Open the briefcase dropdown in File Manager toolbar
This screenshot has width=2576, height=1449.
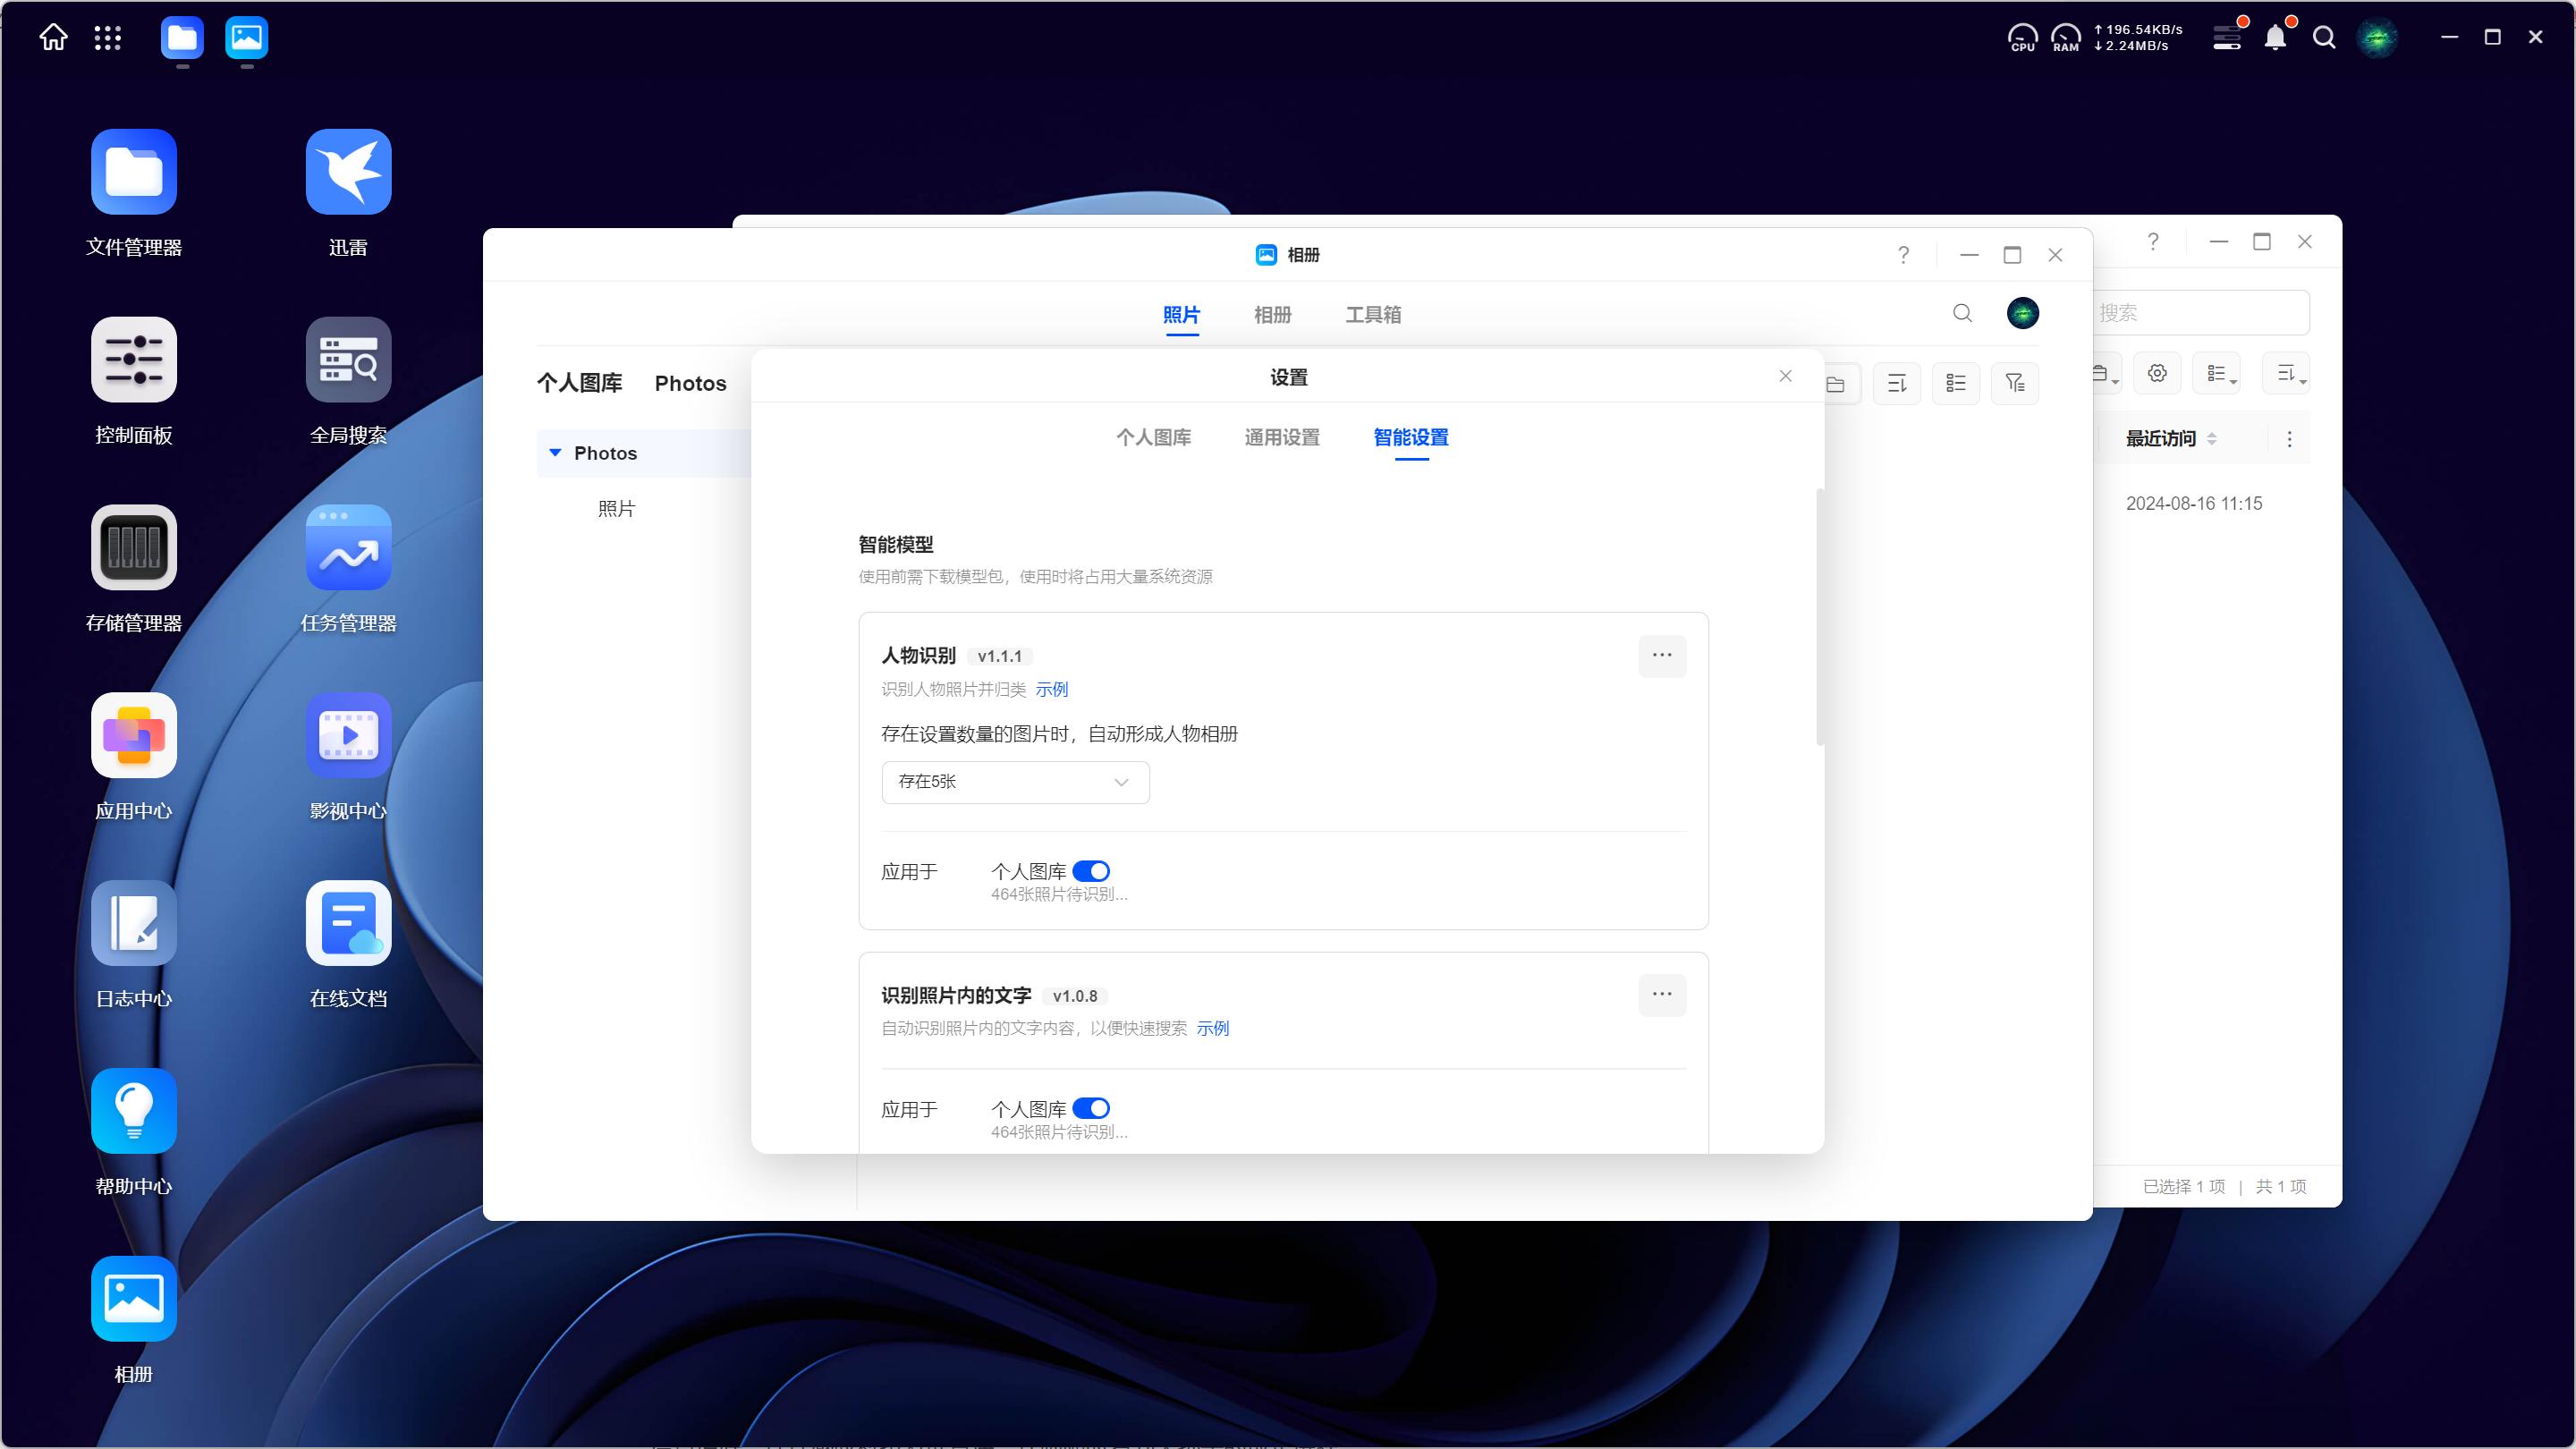tap(2106, 373)
